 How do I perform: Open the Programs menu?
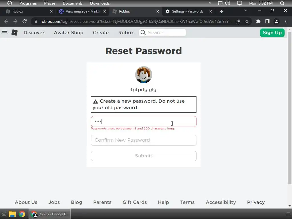tap(28, 3)
